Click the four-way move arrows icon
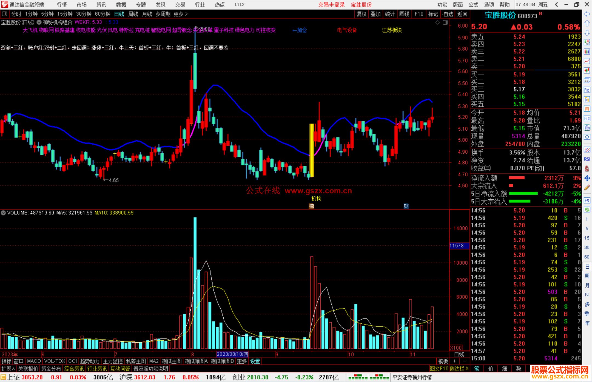Image resolution: width=592 pixels, height=382 pixels. 587,178
